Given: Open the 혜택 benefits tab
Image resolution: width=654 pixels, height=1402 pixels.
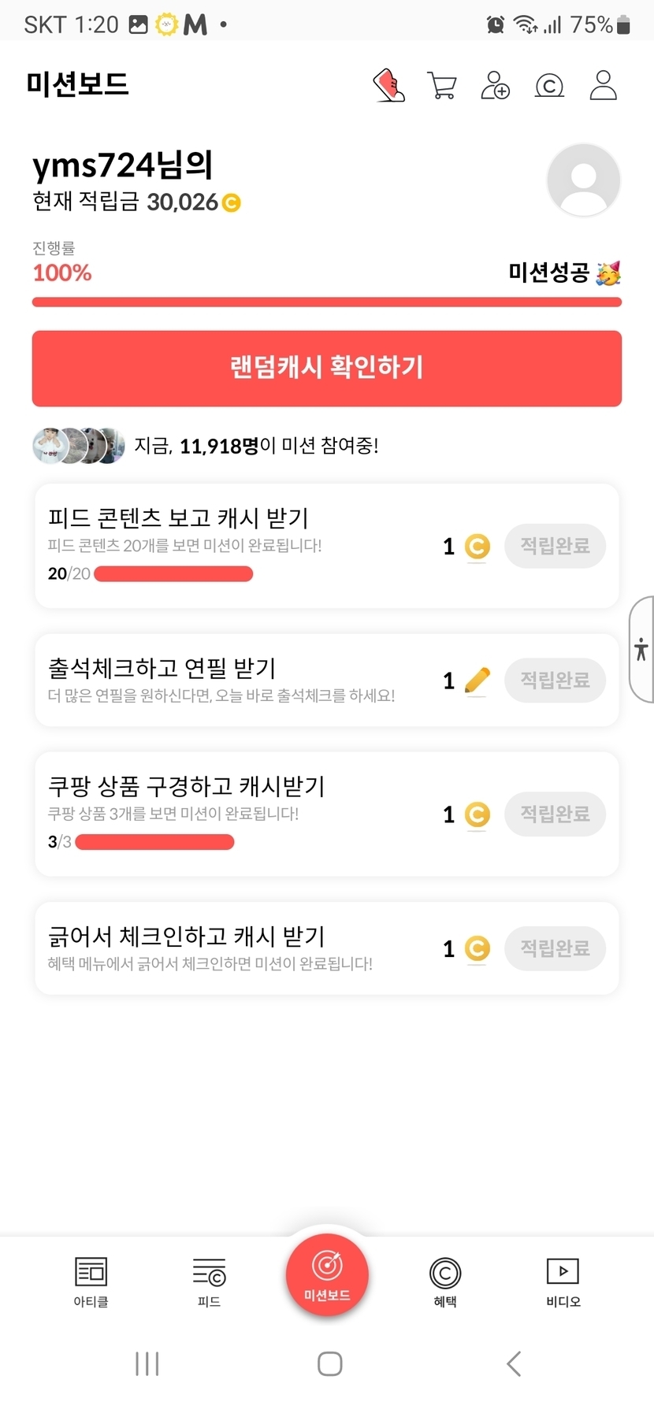Looking at the screenshot, I should tap(445, 1281).
